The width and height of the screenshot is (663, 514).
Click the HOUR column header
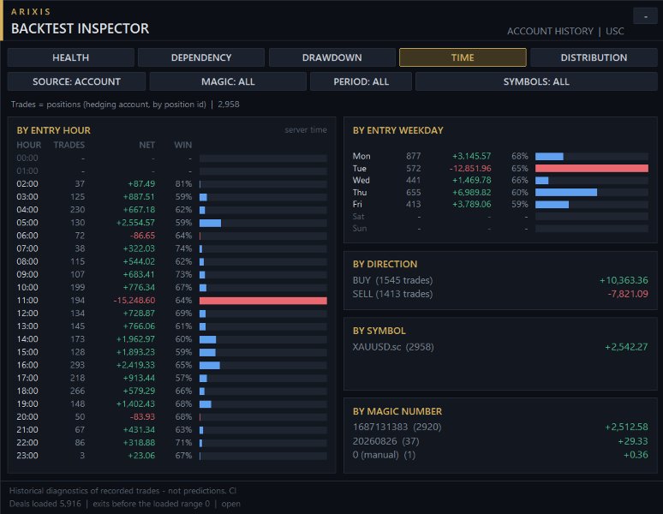[29, 145]
